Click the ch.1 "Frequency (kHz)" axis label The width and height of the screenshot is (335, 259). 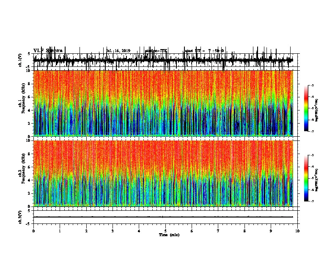(x=23, y=99)
